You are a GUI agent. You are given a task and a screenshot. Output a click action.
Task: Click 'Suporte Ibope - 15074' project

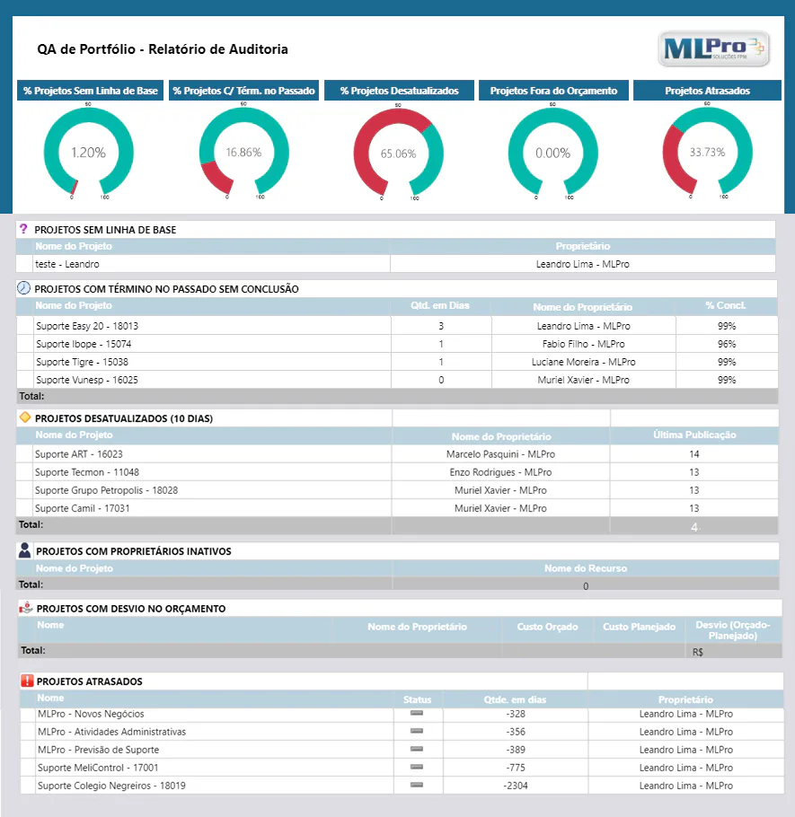coord(84,344)
